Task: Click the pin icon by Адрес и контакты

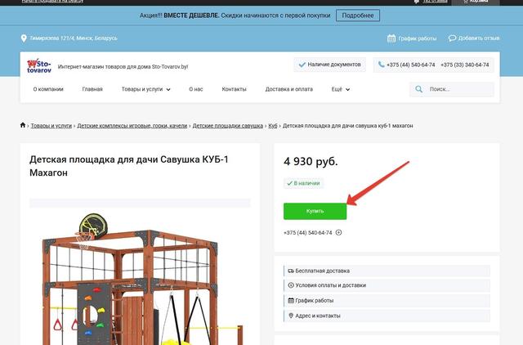Action: 291,316
